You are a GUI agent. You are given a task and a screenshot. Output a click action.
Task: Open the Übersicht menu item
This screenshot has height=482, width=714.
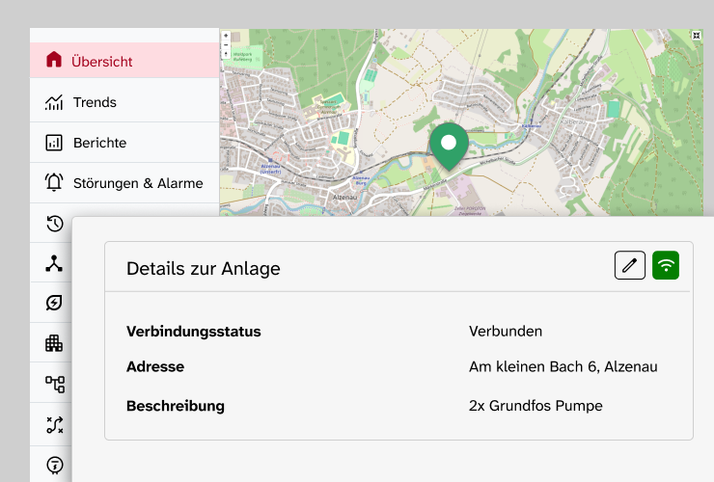pos(124,60)
